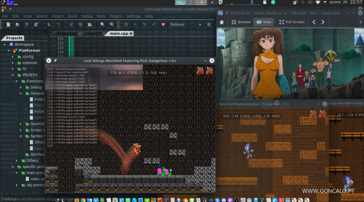Click the Diane anime image in Gwenview
The width and height of the screenshot is (364, 202).
pyautogui.click(x=290, y=64)
